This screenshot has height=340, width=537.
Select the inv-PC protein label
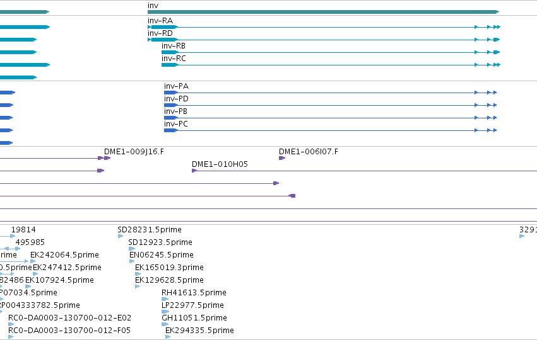tap(175, 124)
